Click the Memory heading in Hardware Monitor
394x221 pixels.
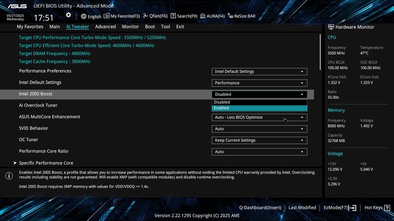tap(336, 110)
